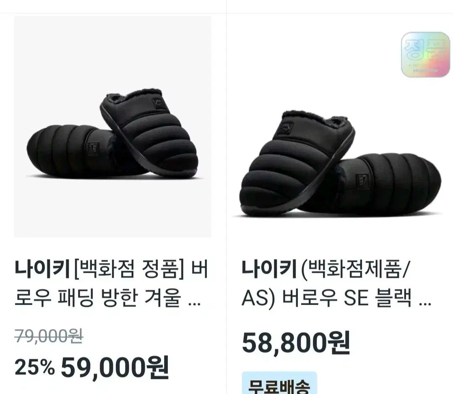453x394 pixels.
Task: Tap the holographic 정품 authenticity badge
Action: click(426, 55)
